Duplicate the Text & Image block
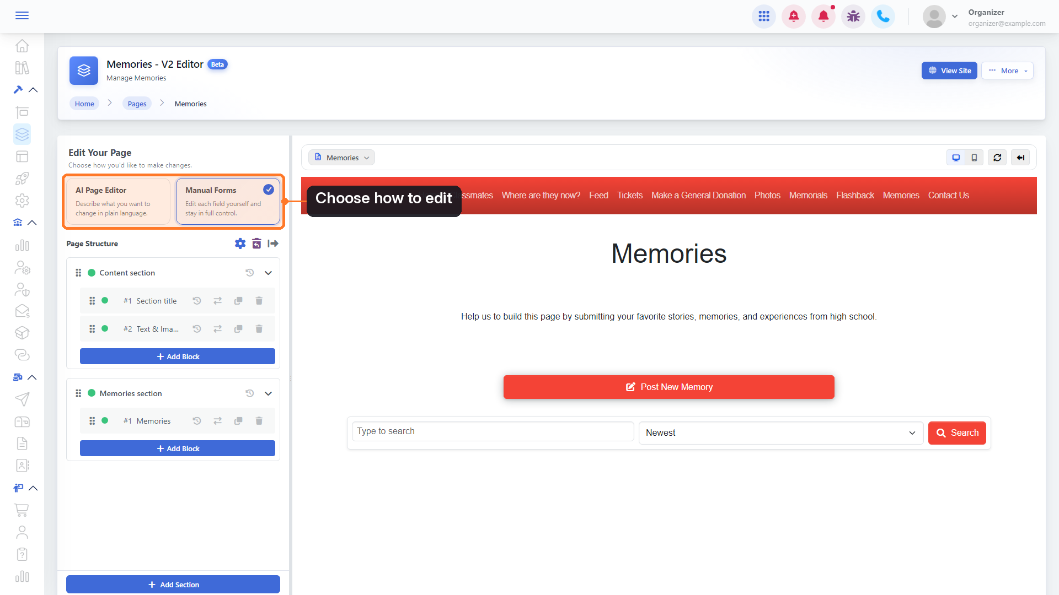Viewport: 1059px width, 595px height. (x=238, y=329)
